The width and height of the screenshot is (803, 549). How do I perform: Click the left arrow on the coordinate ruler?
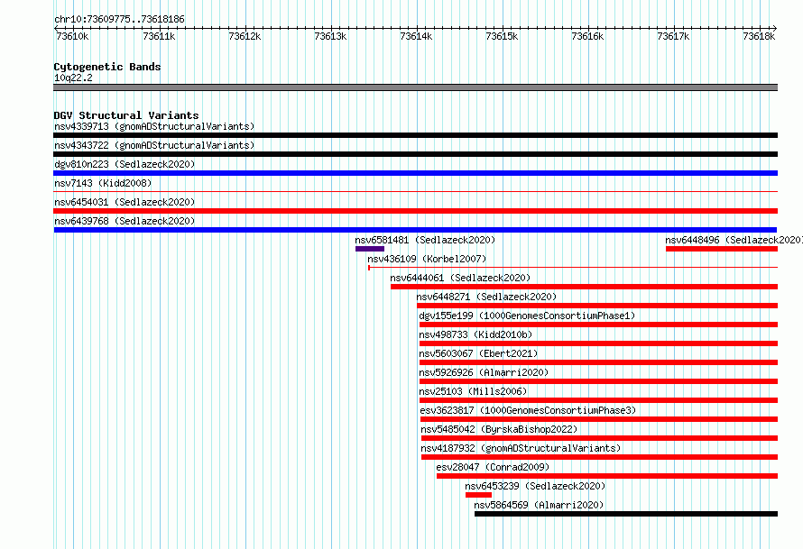point(56,29)
